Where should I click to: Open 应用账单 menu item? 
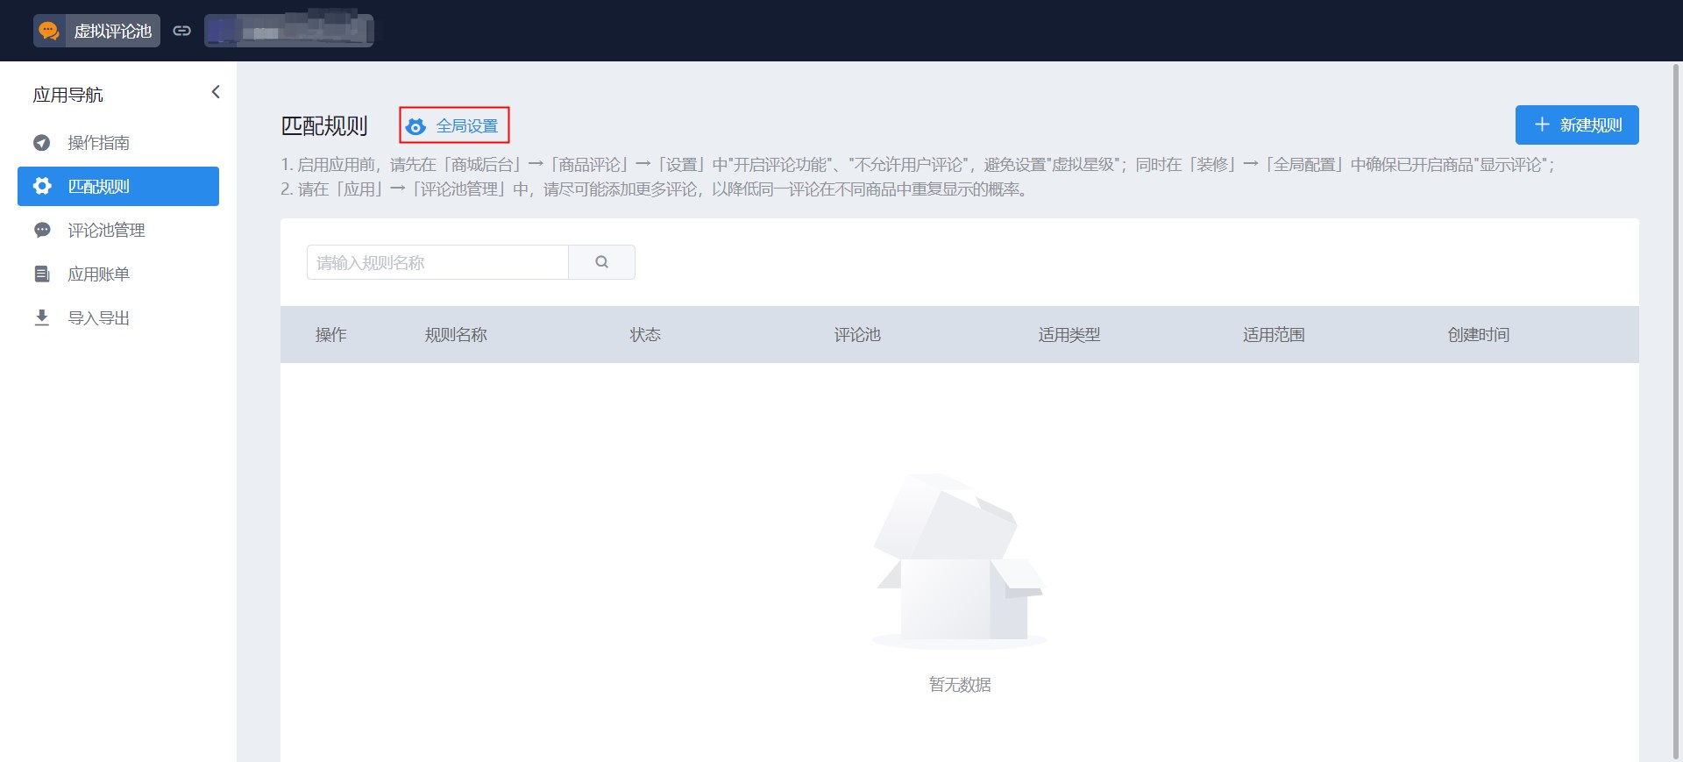click(x=118, y=274)
